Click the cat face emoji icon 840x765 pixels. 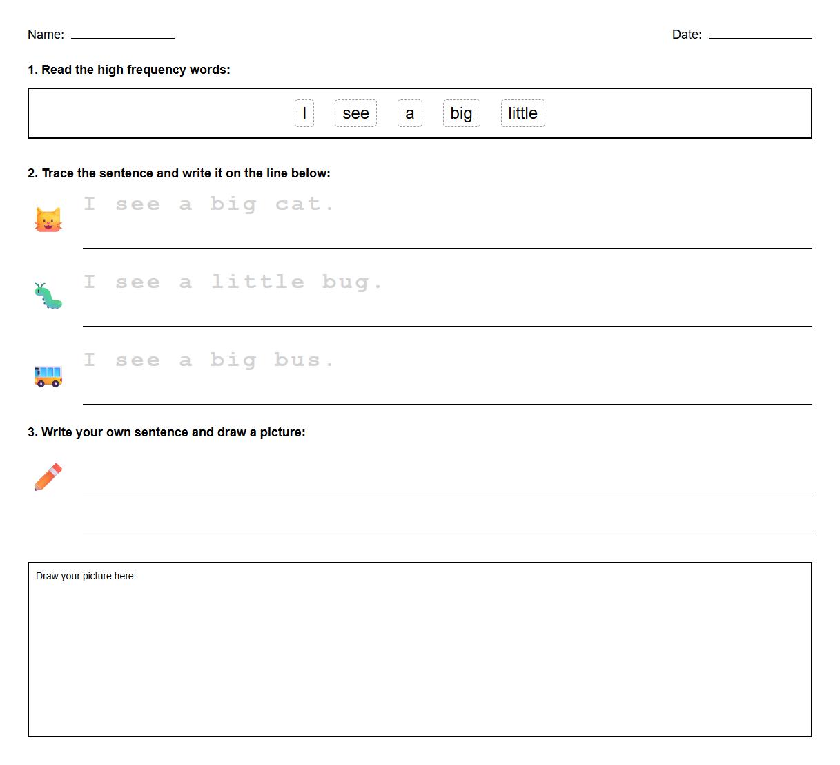tap(48, 217)
